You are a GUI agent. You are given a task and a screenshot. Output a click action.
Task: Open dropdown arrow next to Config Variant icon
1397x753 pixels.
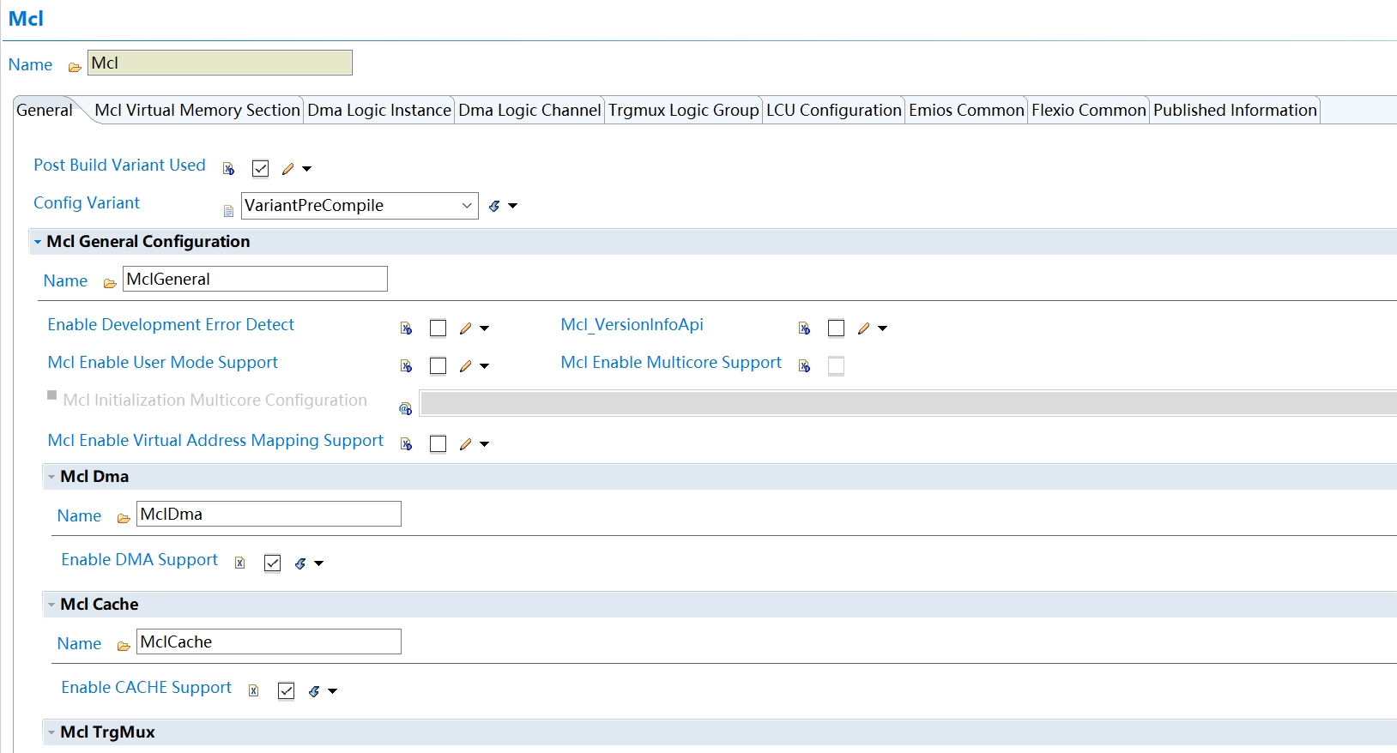(x=513, y=206)
